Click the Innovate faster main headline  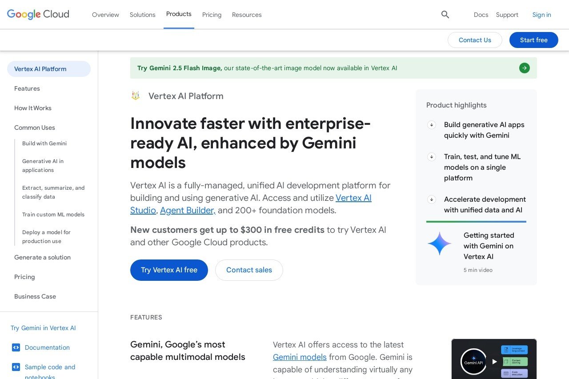coord(250,143)
